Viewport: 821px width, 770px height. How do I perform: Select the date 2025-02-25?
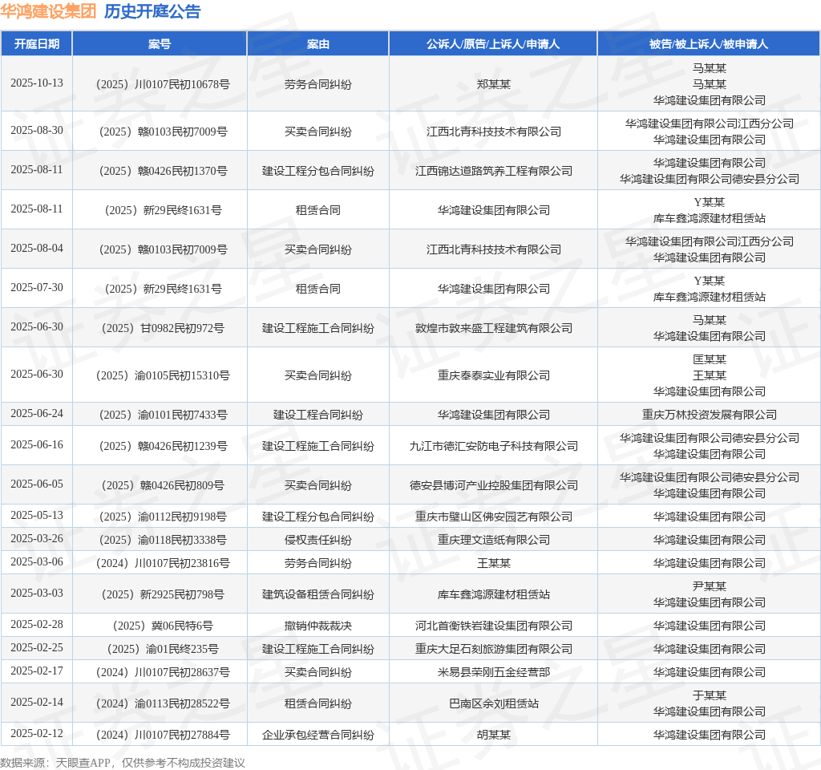coord(37,648)
